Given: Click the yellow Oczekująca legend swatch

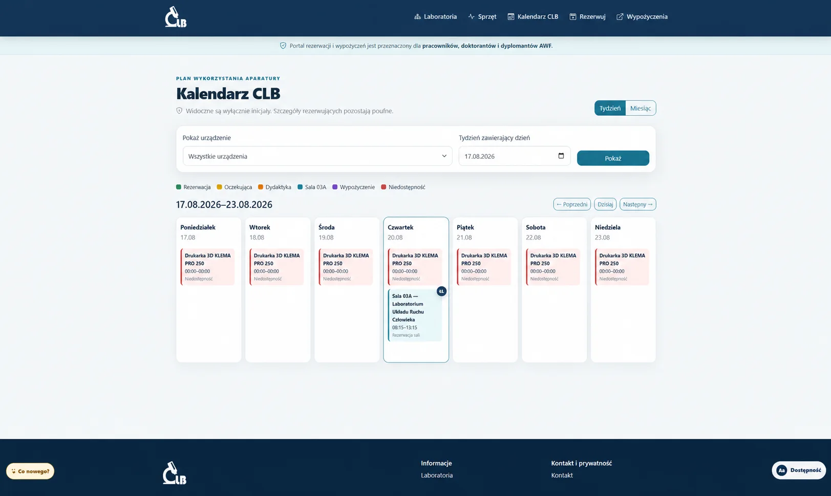Looking at the screenshot, I should [219, 187].
